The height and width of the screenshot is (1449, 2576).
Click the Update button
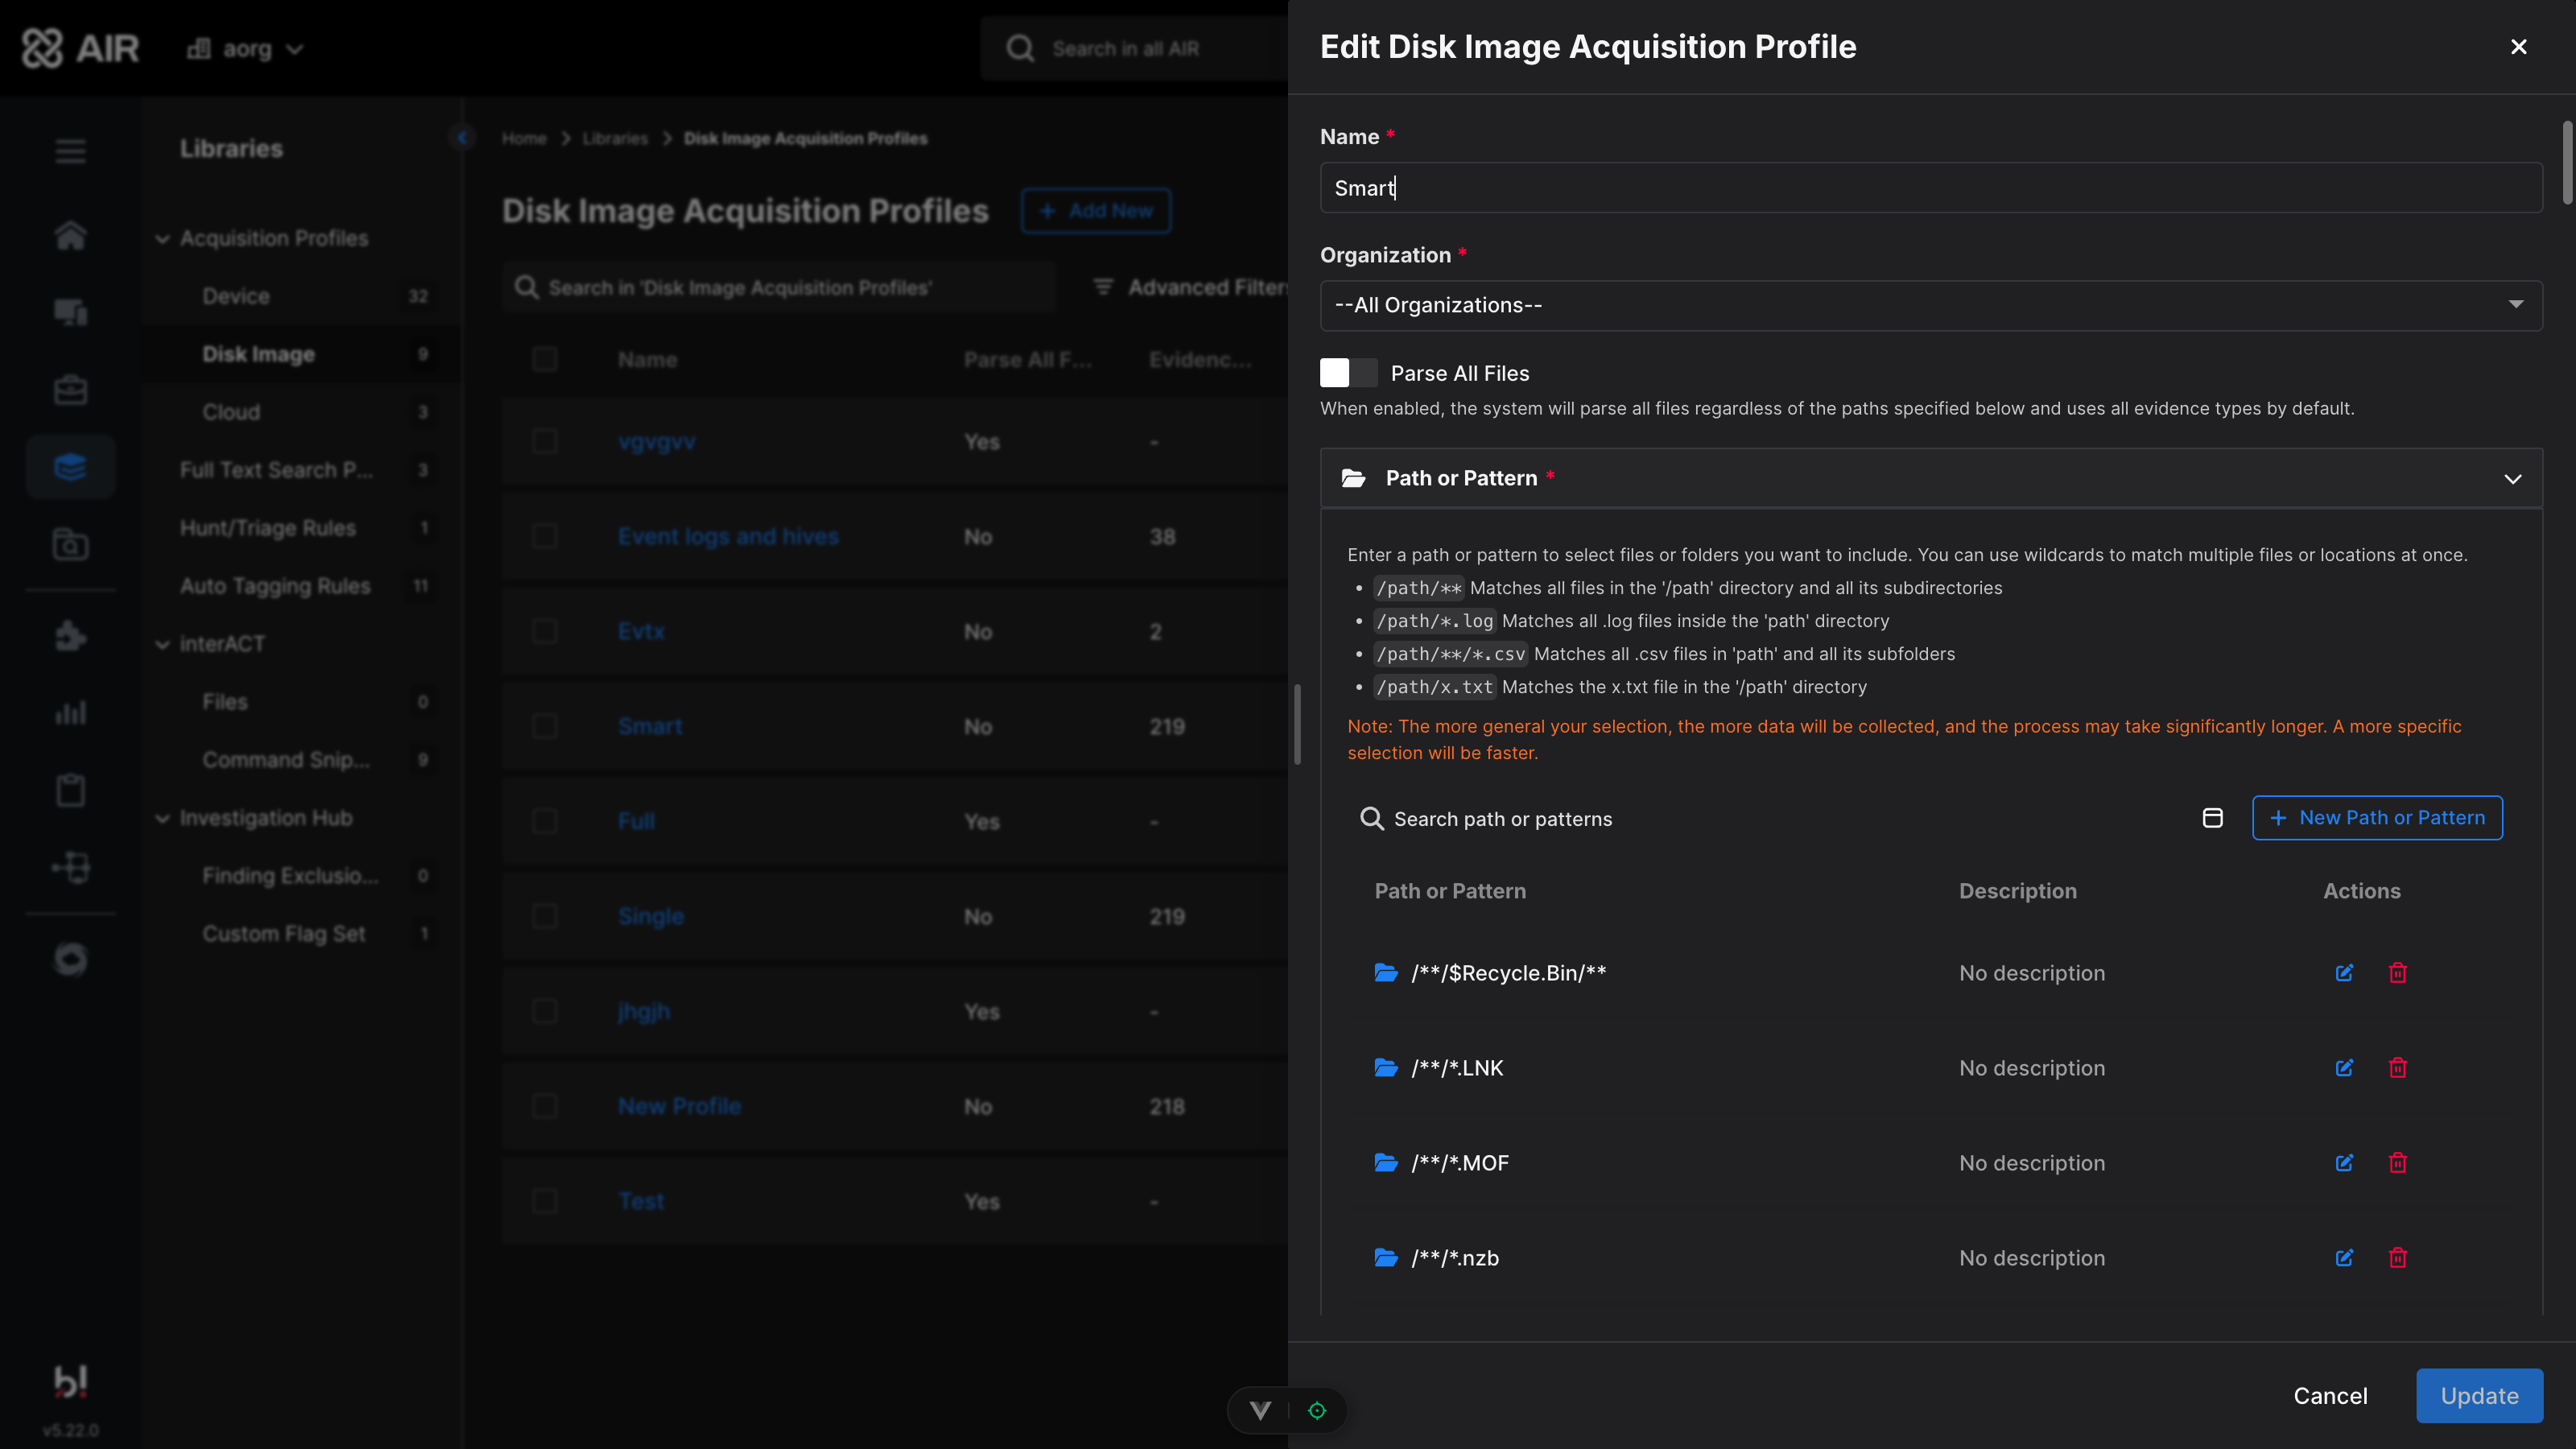[x=2479, y=1395]
